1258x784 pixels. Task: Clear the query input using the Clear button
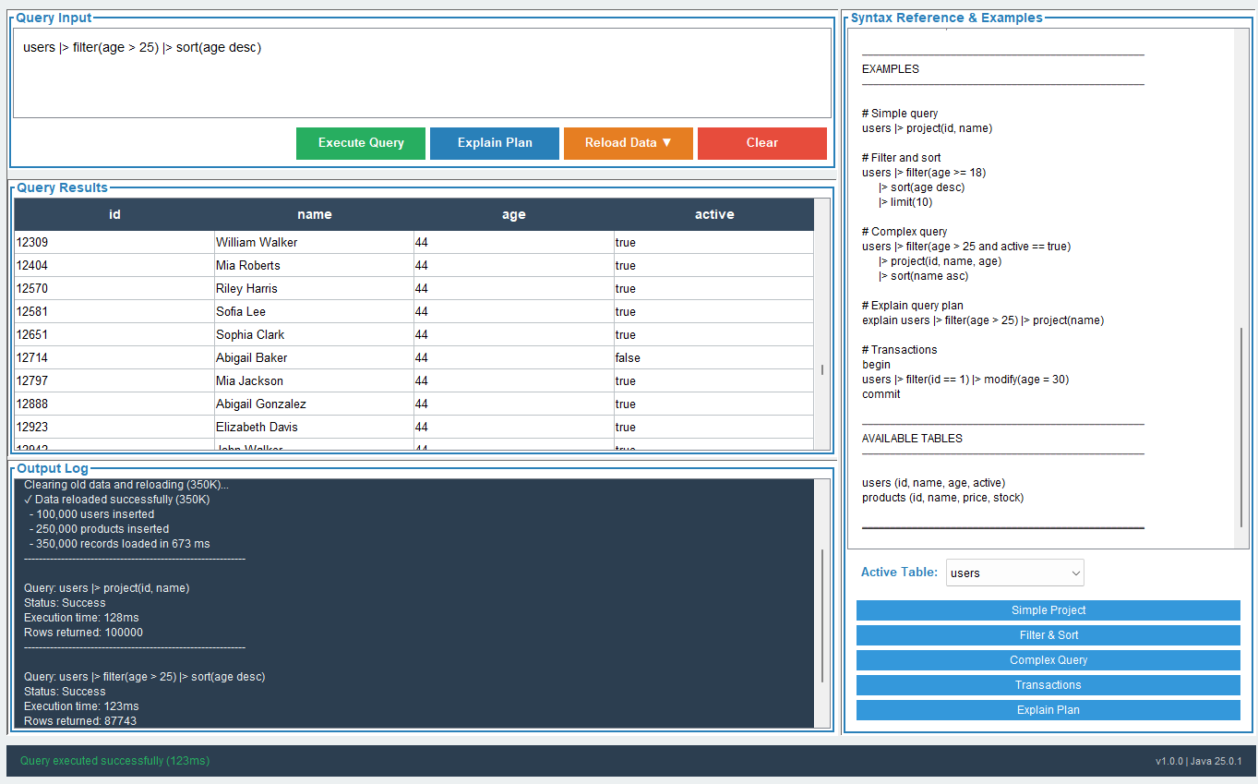761,143
